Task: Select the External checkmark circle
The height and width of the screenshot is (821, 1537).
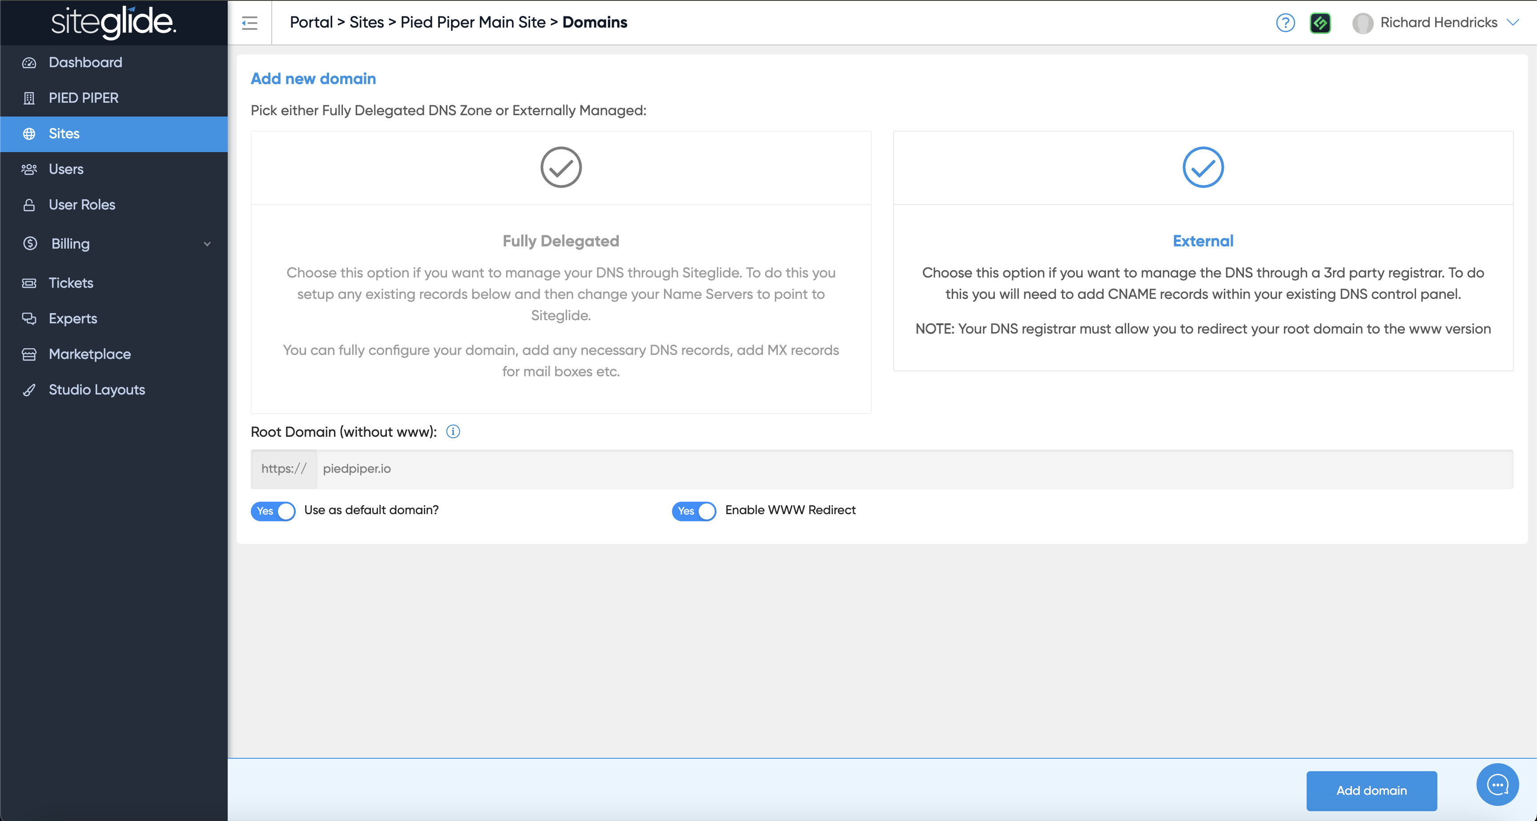Action: [1202, 167]
